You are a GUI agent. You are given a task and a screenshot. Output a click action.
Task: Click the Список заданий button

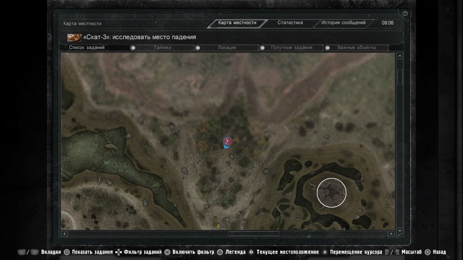[87, 48]
